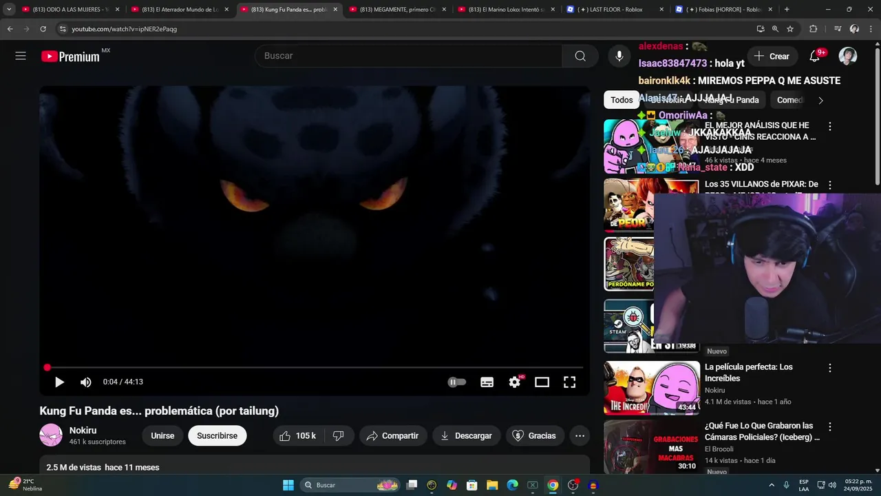
Task: Open The Incredibles video thumbnail
Action: [652, 388]
